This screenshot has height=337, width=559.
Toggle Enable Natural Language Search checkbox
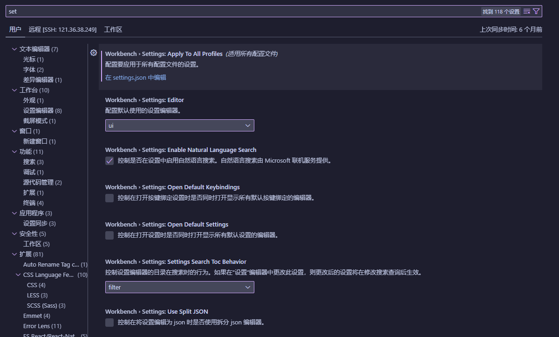(x=109, y=161)
